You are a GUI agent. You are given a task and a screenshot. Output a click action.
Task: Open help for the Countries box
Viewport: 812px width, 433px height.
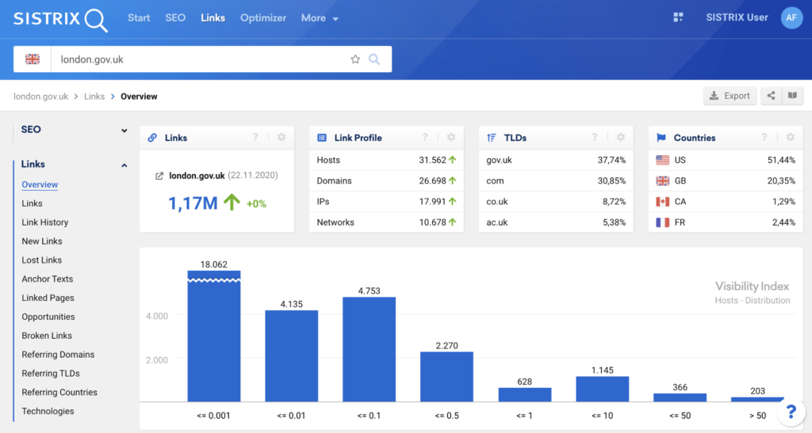click(x=764, y=138)
